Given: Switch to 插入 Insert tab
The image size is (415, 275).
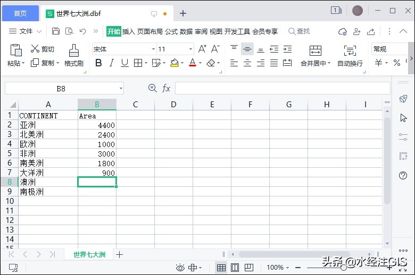Looking at the screenshot, I should tap(129, 31).
